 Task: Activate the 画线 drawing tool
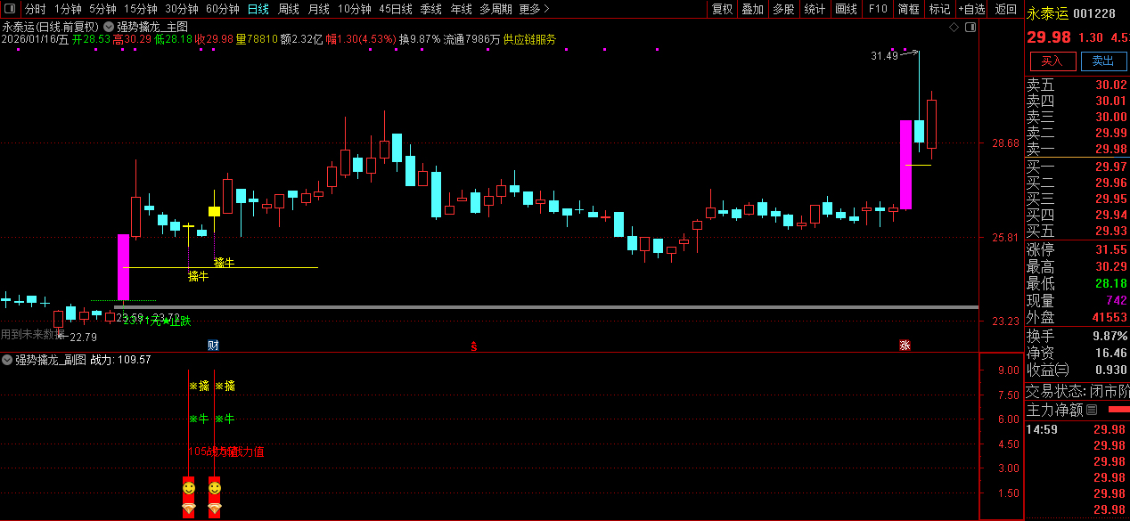click(846, 9)
